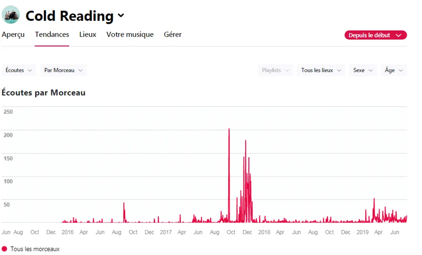The width and height of the screenshot is (422, 255).
Task: Open the Par Morceau dropdown
Action: (63, 70)
